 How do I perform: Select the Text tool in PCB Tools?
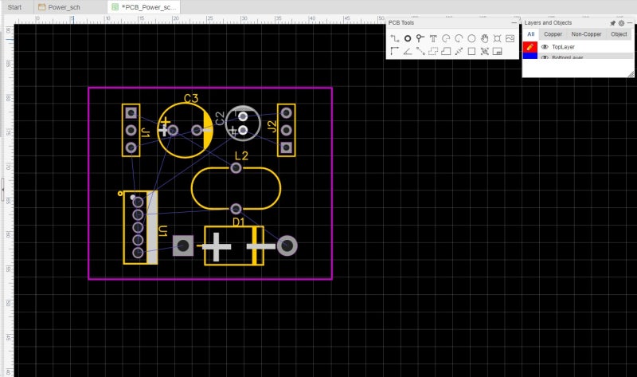[x=433, y=38]
